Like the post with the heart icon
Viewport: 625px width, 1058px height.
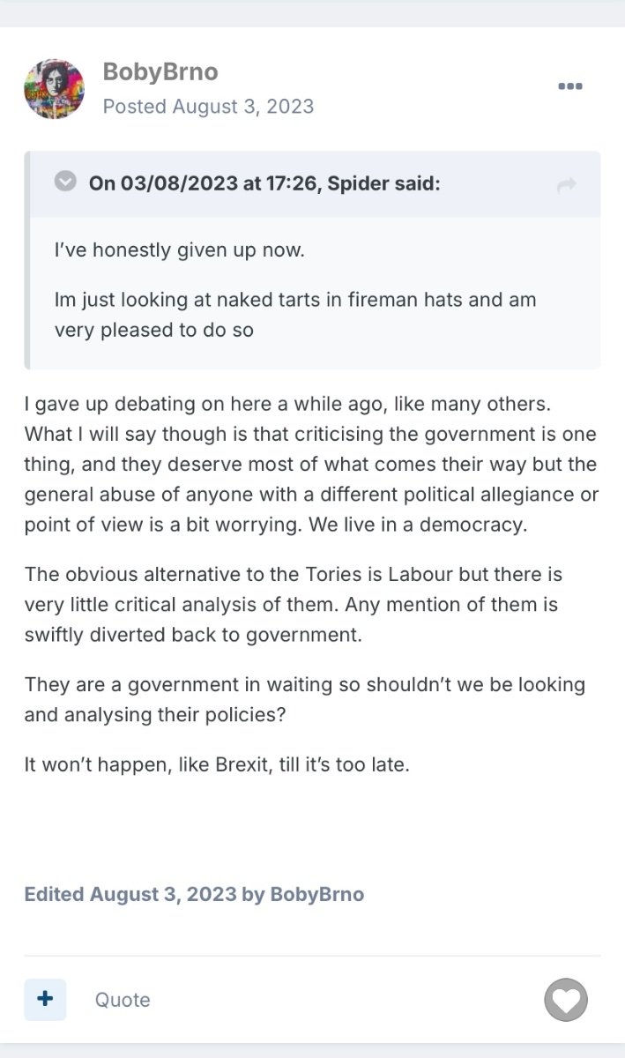(x=565, y=1000)
